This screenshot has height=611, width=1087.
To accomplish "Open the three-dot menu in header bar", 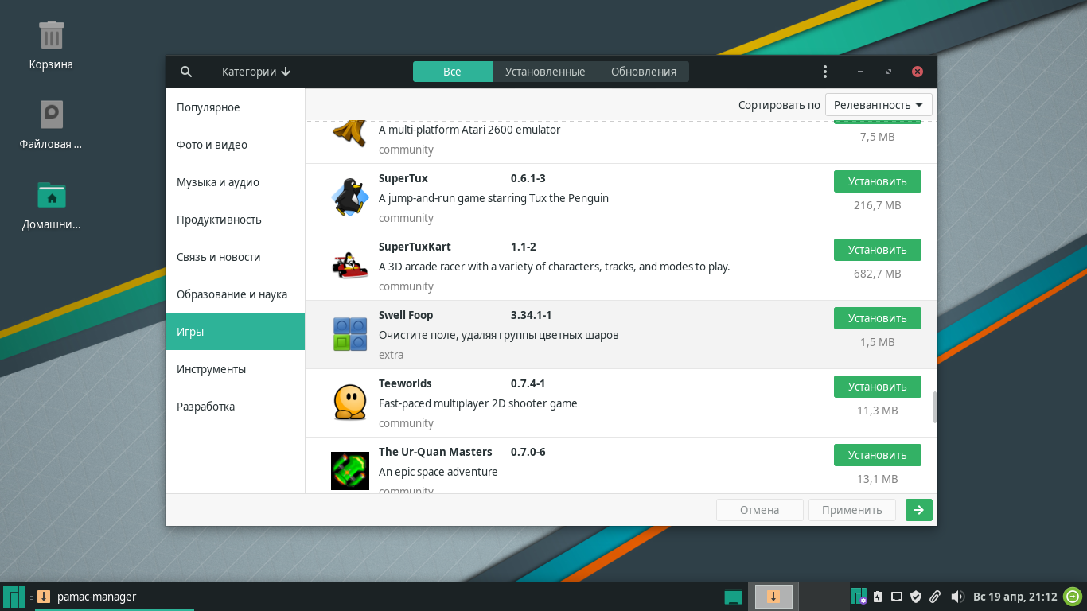I will pyautogui.click(x=825, y=72).
